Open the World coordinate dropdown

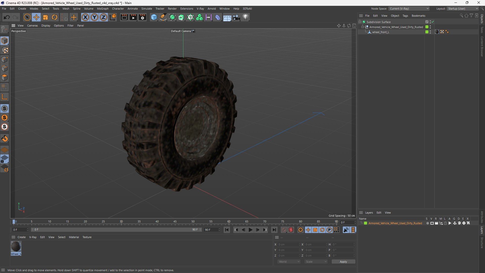tap(289, 262)
